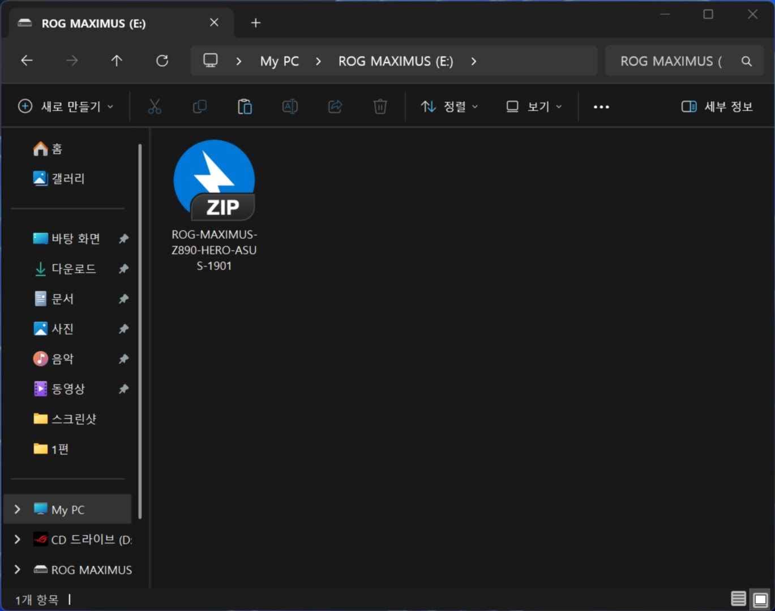Unpin 사진 using its pin icon

pyautogui.click(x=123, y=329)
